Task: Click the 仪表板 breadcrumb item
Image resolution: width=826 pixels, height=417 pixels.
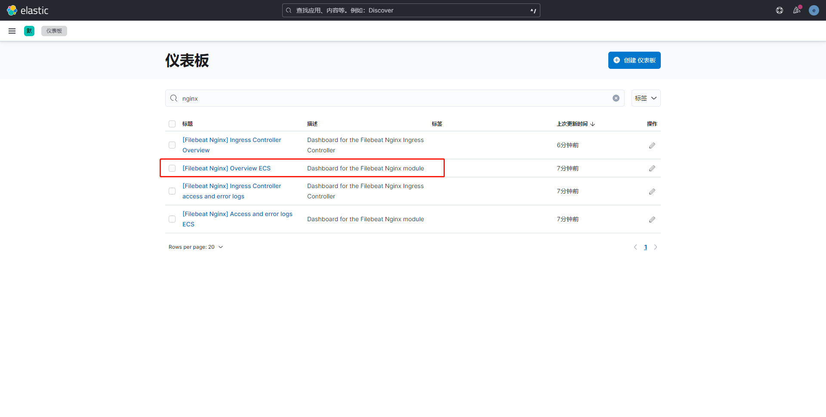Action: tap(54, 31)
